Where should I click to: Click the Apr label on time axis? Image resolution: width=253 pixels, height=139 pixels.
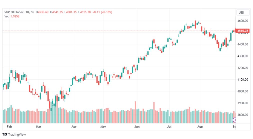pyautogui.click(x=74, y=126)
